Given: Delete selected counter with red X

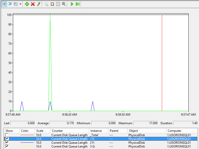Looking at the screenshot, I should [x=33, y=4].
